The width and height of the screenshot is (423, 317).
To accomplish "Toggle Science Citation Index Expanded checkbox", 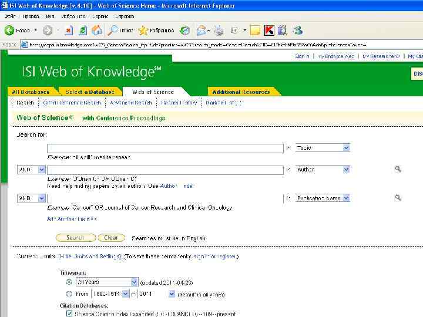I will click(x=69, y=313).
